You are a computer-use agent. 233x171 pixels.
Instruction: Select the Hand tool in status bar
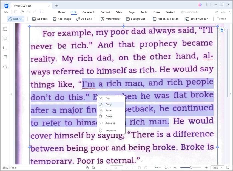[87, 168]
